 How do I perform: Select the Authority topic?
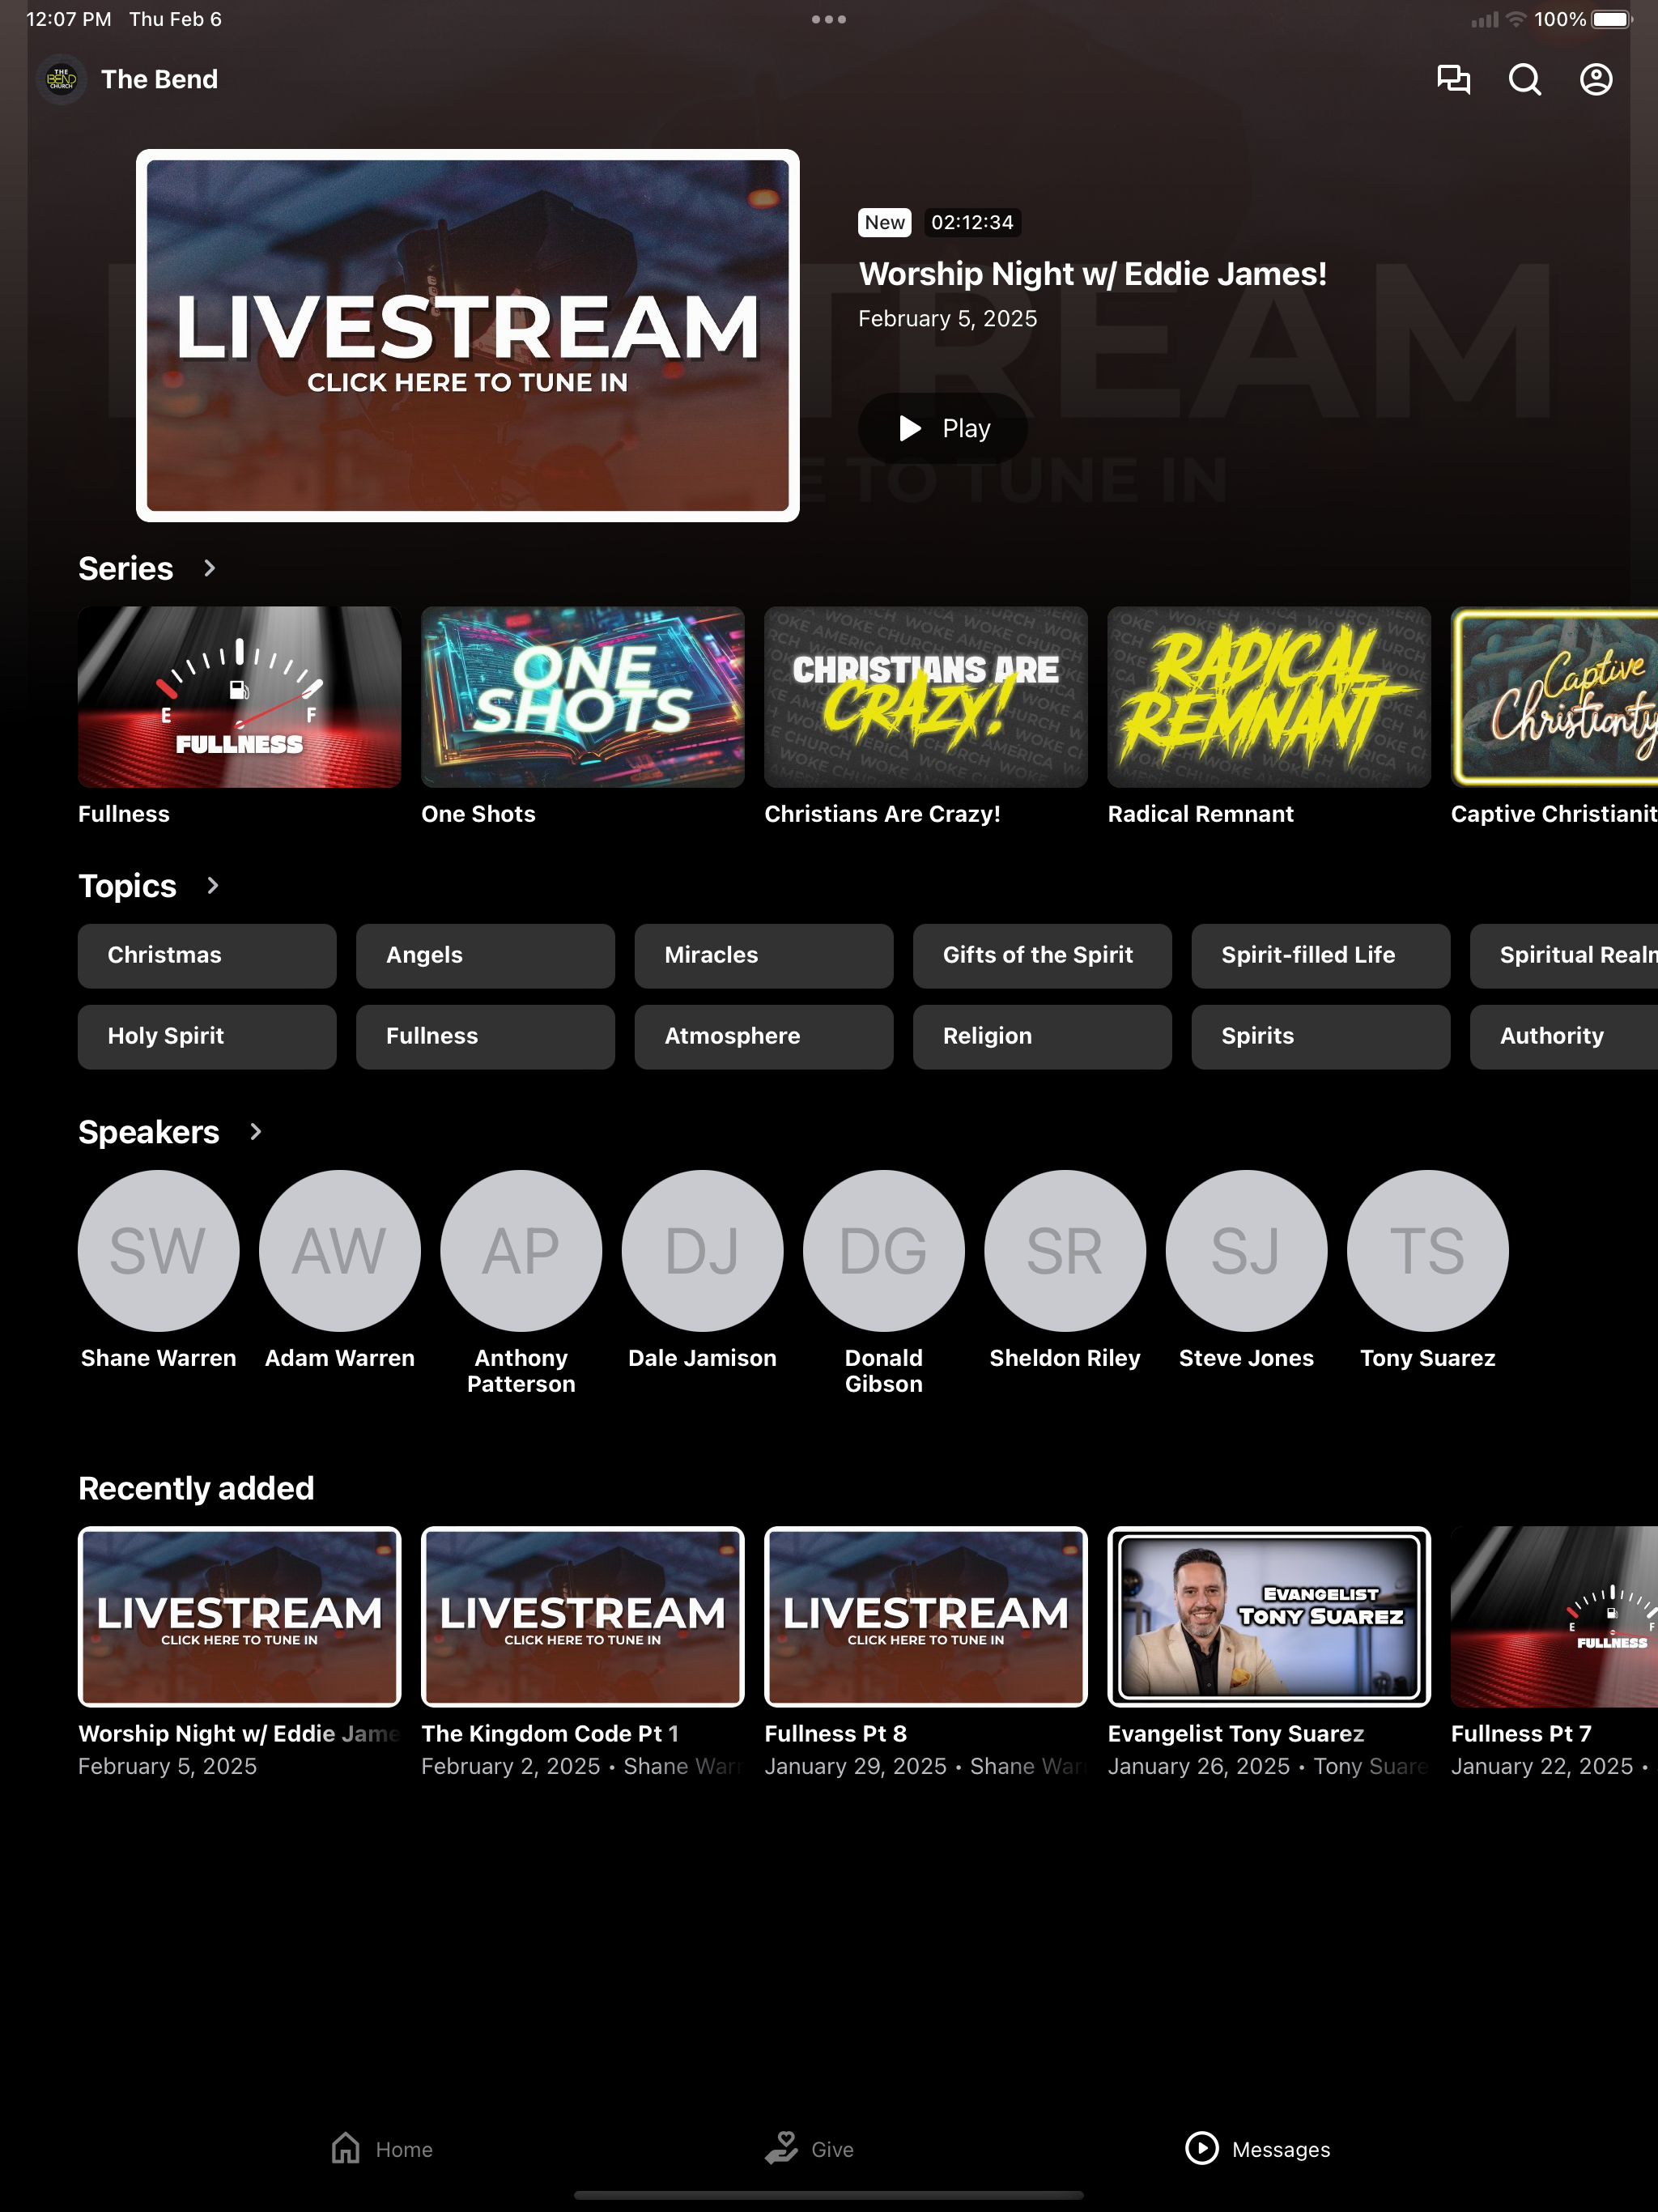point(1564,1036)
